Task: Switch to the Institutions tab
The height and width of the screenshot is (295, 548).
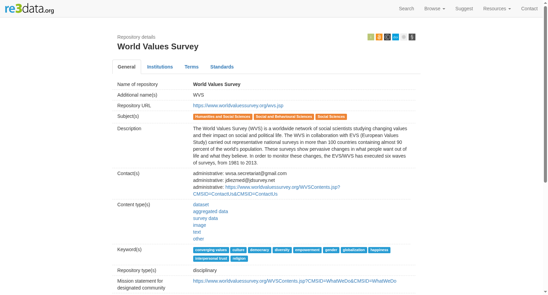Action: (x=160, y=67)
